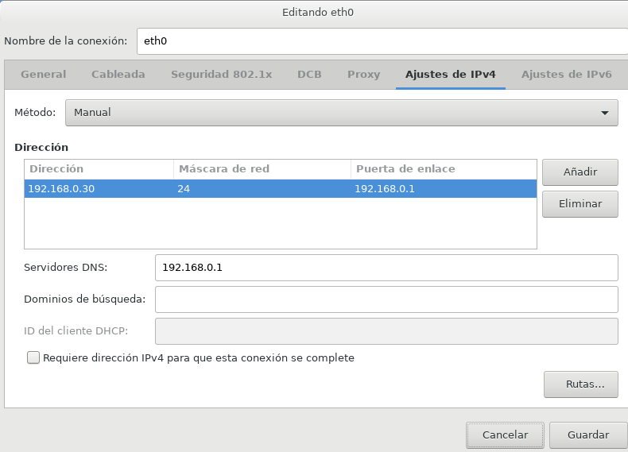Focus the Servidores DNS input field

click(x=386, y=268)
